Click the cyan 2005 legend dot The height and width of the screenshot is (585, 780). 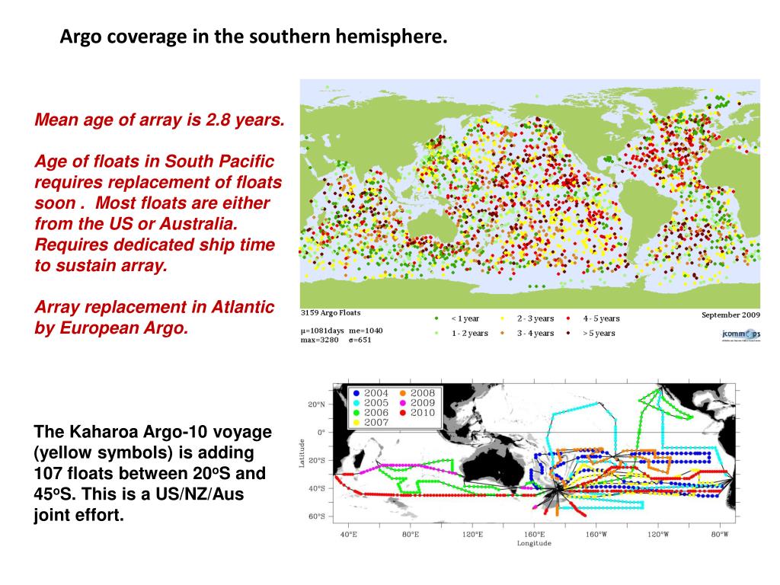click(x=356, y=403)
